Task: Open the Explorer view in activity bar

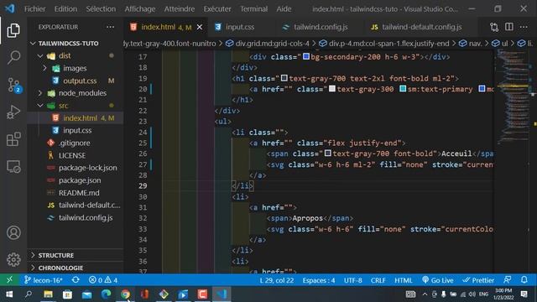Action: pos(13,31)
